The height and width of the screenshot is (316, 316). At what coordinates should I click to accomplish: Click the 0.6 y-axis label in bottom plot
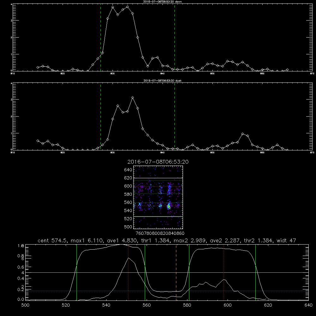(21, 267)
